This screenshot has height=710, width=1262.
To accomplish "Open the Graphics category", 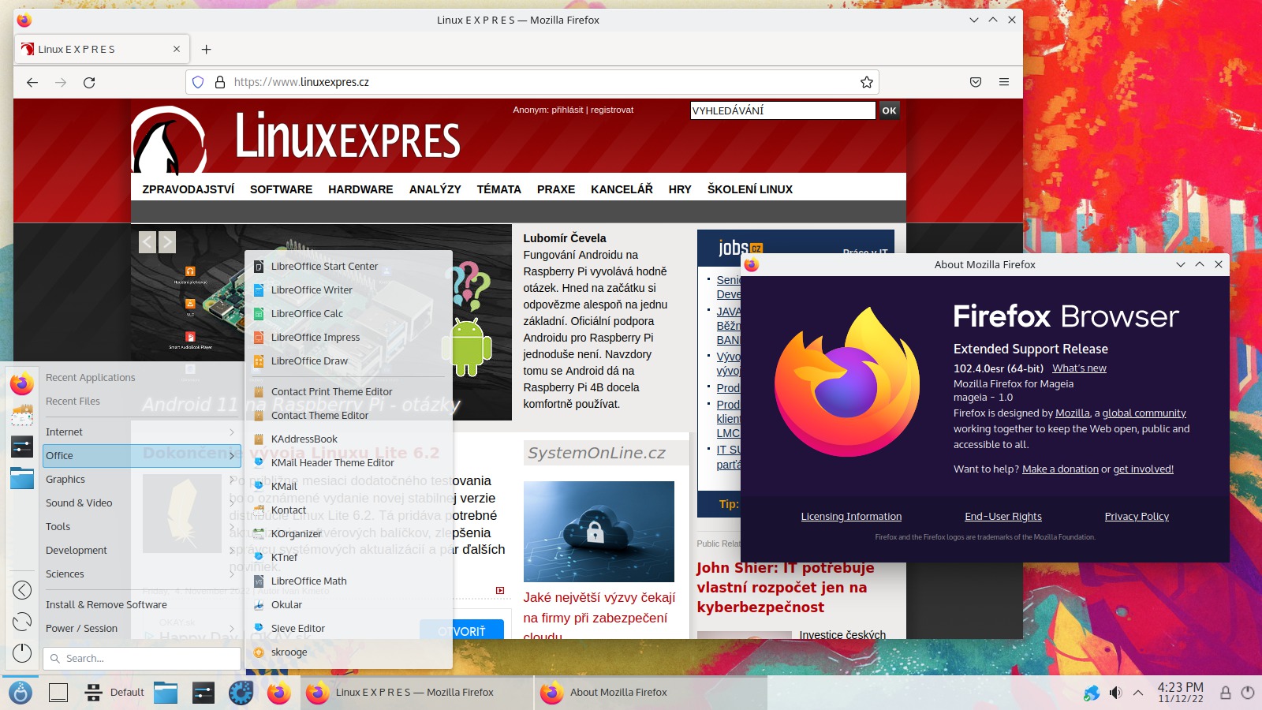I will pos(141,480).
